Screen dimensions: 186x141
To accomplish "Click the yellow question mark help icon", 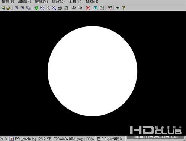I will [x=124, y=8].
